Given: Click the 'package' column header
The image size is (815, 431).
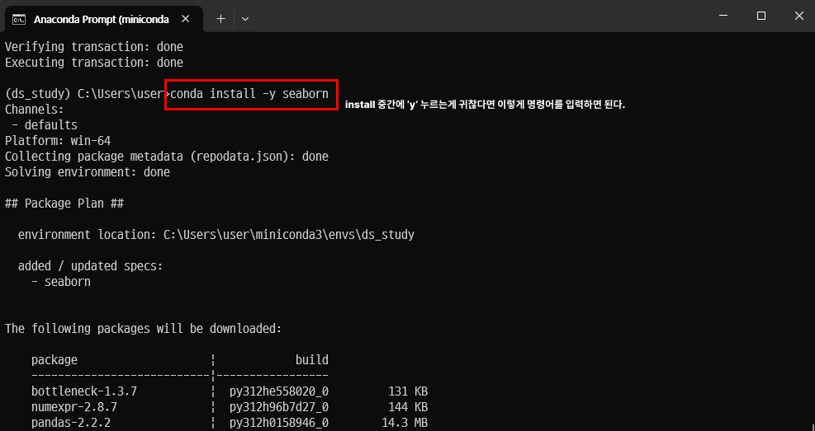Looking at the screenshot, I should [x=54, y=360].
